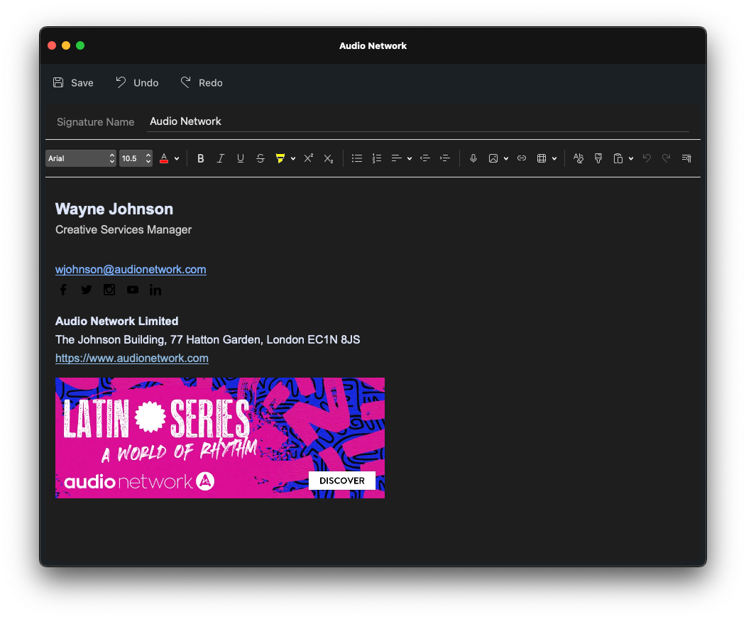Increase indent of the paragraph
Screen dimensions: 746x619
pos(445,158)
